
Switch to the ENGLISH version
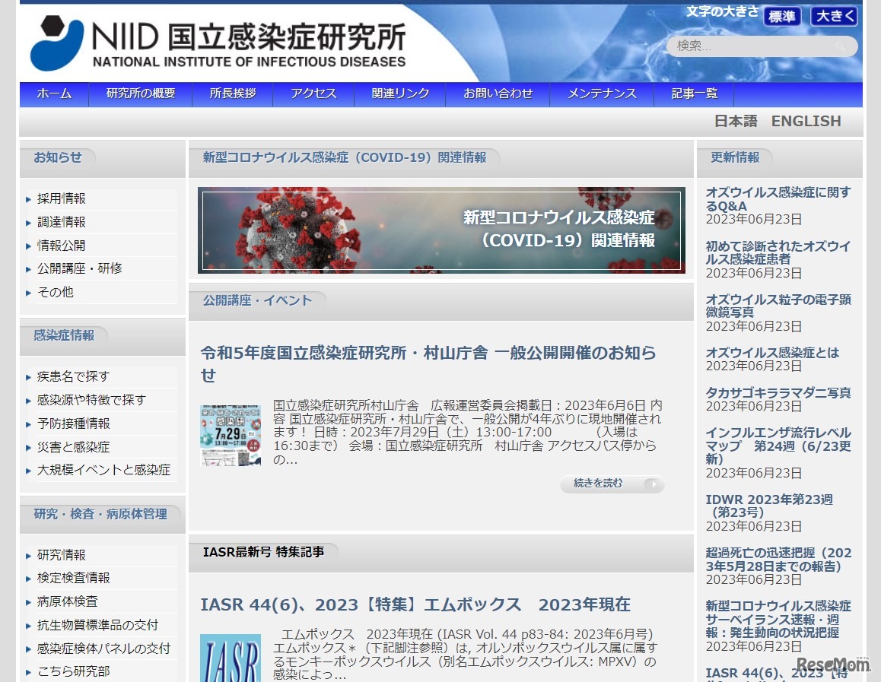[x=806, y=120]
